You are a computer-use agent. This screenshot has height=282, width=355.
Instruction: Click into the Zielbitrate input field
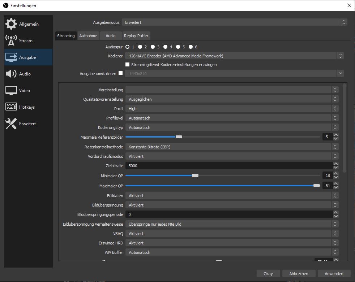tap(228, 166)
